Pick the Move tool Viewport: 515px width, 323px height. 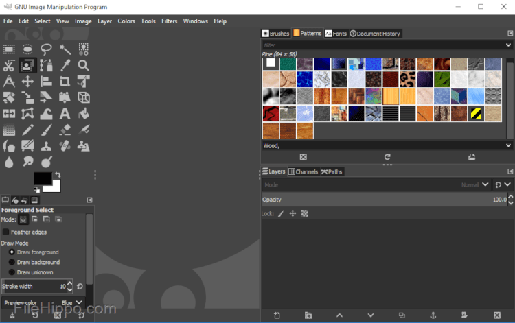pos(27,82)
